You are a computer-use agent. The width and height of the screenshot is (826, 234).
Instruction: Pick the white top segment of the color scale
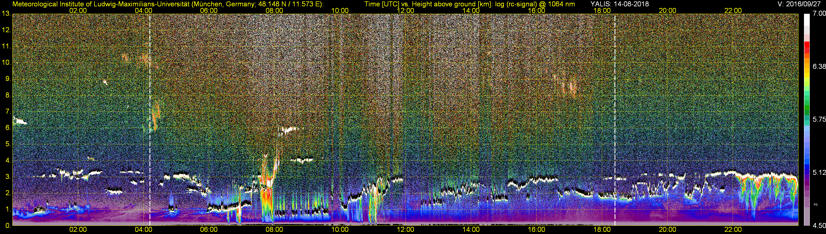tap(807, 20)
